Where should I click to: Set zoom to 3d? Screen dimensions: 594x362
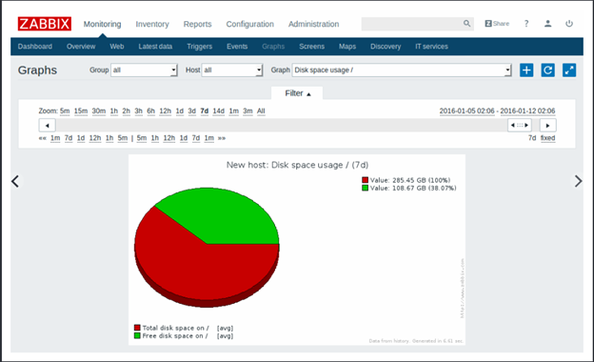pos(192,111)
